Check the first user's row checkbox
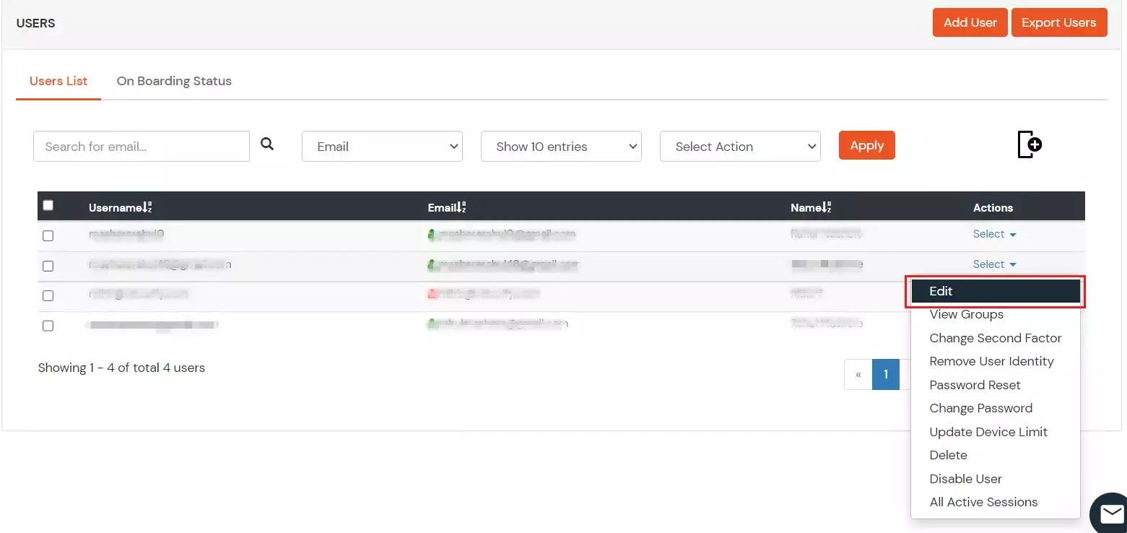The image size is (1127, 533). click(48, 235)
